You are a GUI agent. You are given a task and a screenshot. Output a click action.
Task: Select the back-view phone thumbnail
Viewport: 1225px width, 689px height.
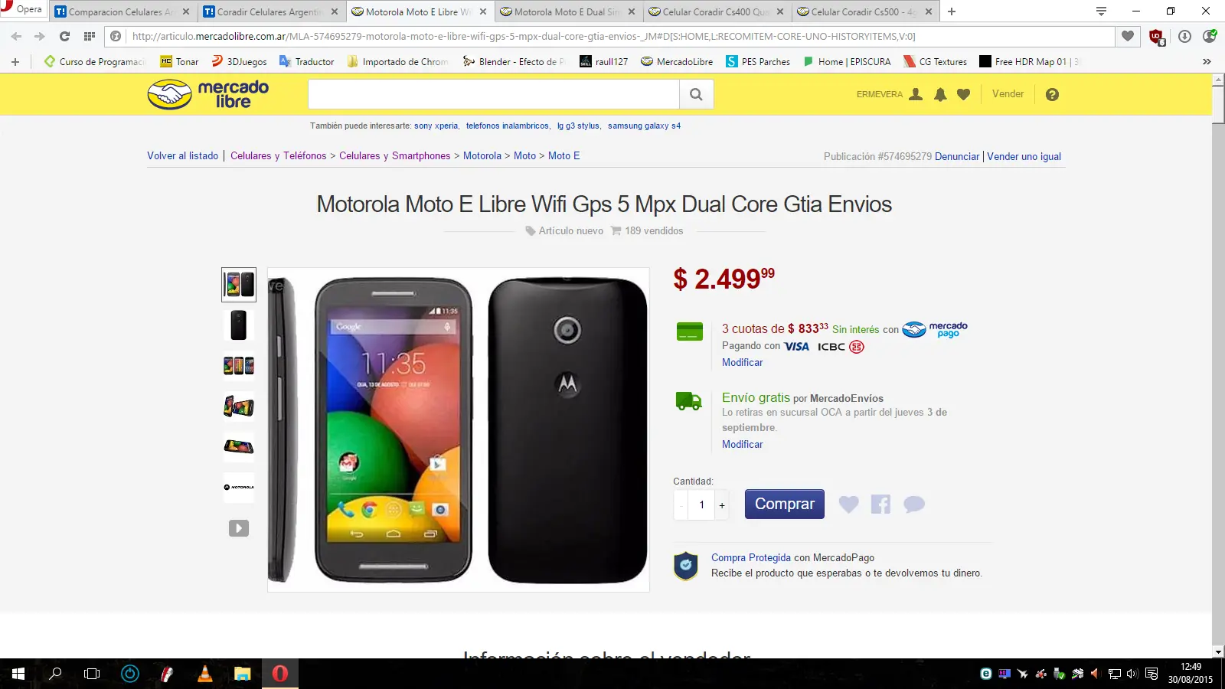239,325
